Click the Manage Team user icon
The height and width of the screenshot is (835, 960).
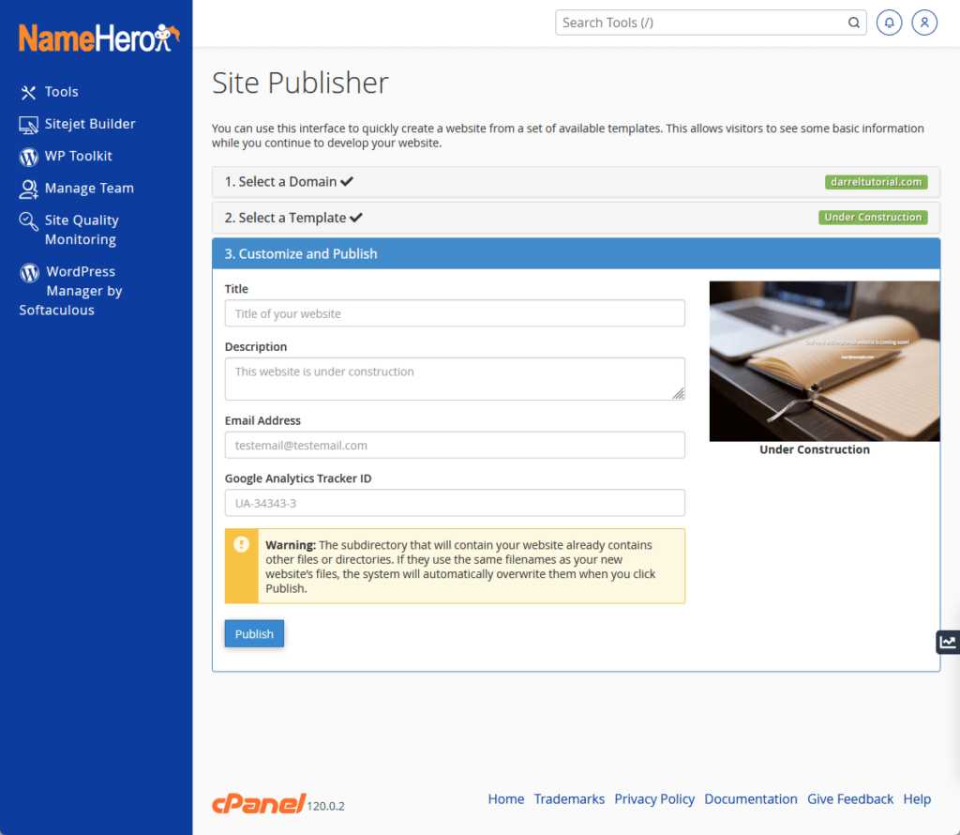tap(28, 189)
